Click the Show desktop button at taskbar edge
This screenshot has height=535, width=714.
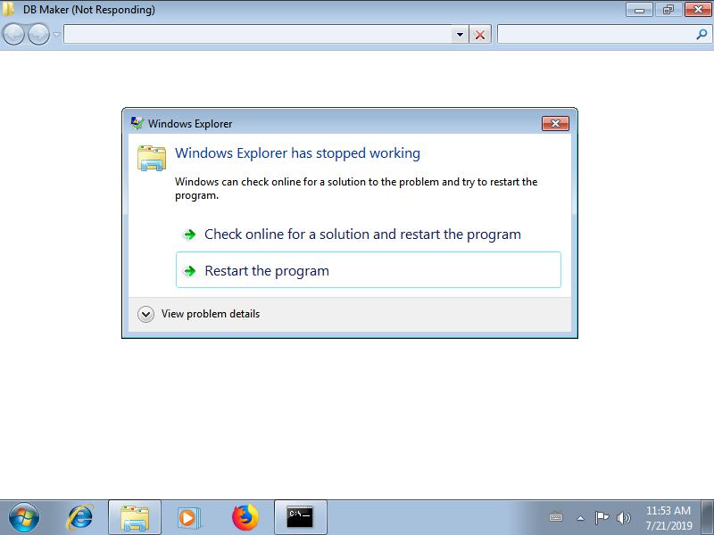pyautogui.click(x=708, y=517)
